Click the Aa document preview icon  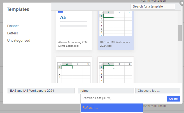tap(63, 17)
